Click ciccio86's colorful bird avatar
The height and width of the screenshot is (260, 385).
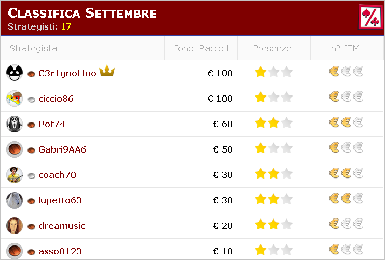(15, 99)
